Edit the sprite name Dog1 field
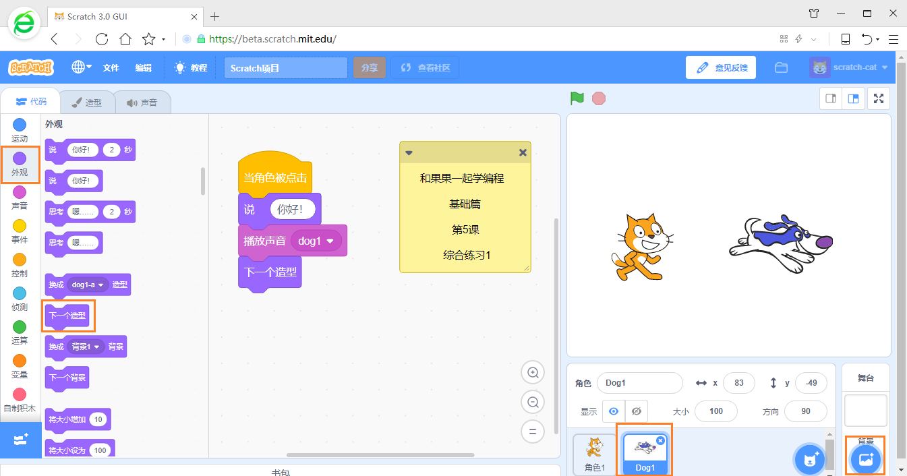The width and height of the screenshot is (907, 476). pyautogui.click(x=640, y=383)
